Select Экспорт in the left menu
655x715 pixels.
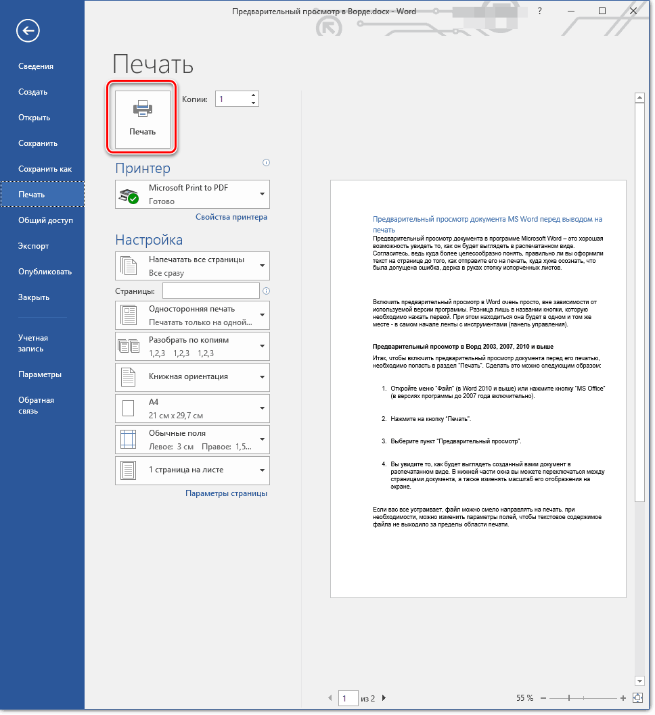pyautogui.click(x=33, y=246)
